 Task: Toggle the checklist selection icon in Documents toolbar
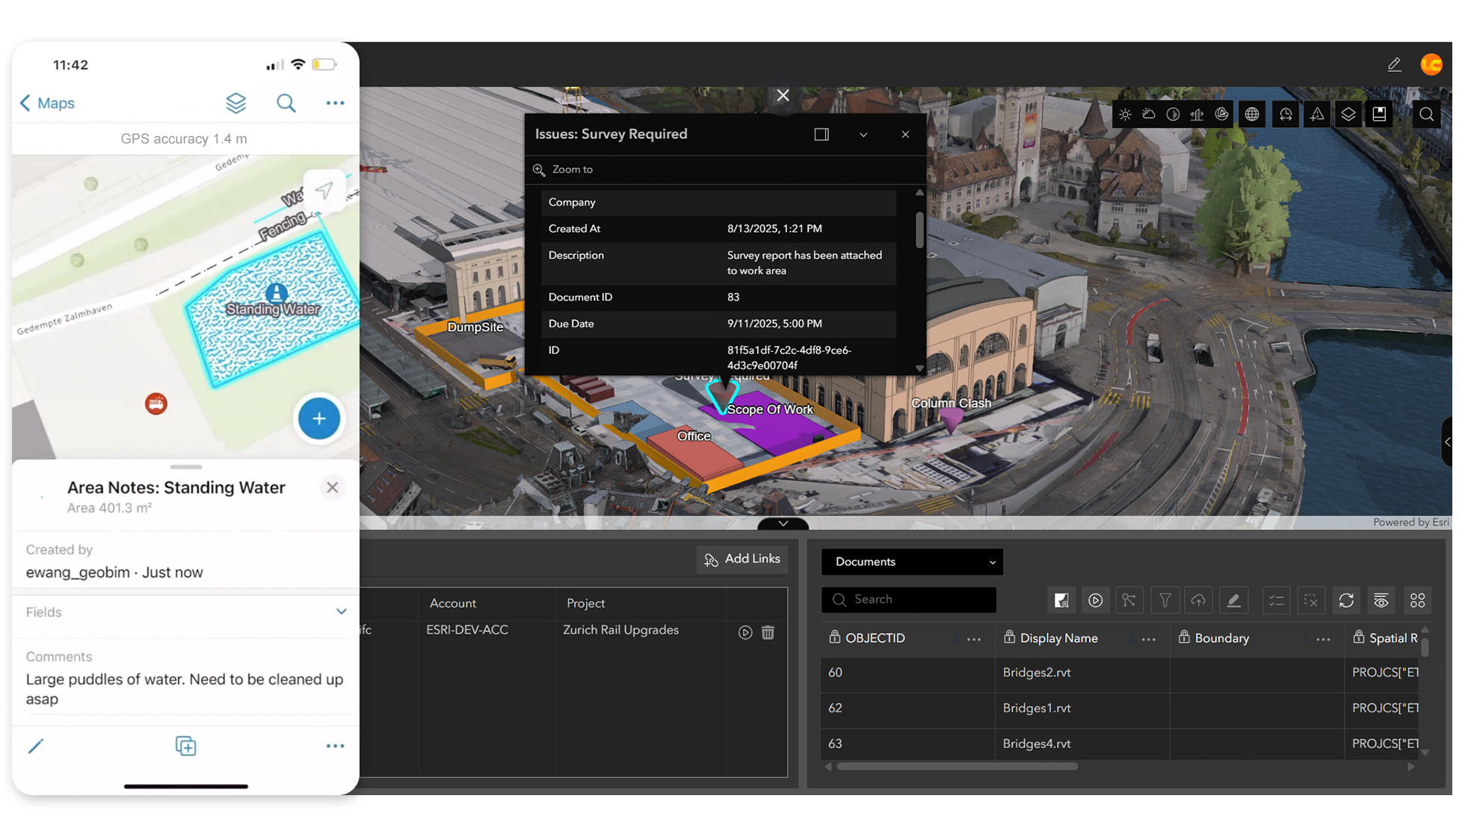[1277, 600]
